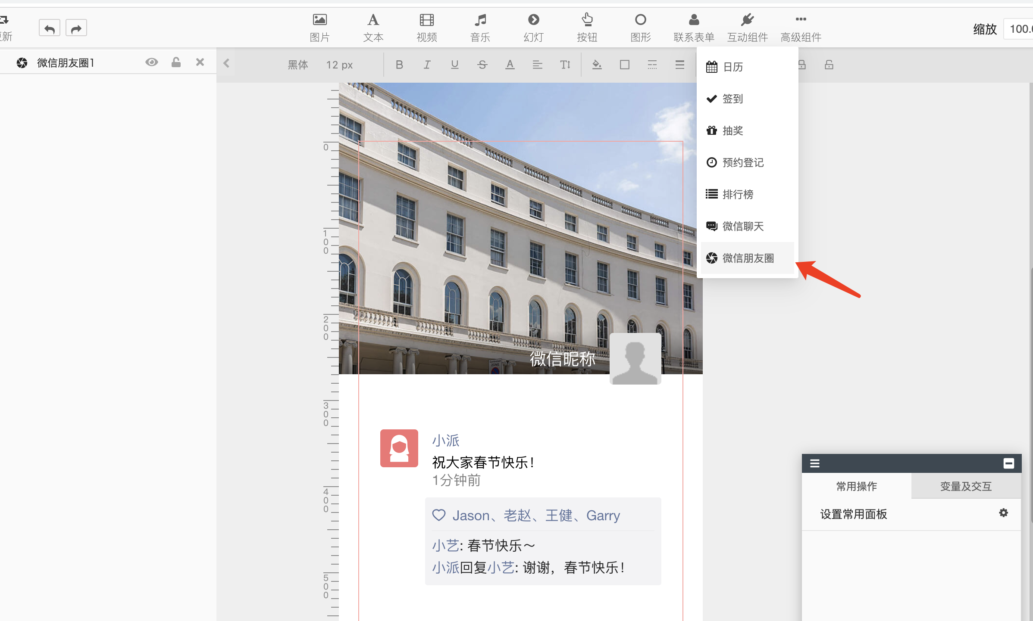Screen dimensions: 1033x621
Task: Toggle bold text formatting
Action: coord(399,65)
